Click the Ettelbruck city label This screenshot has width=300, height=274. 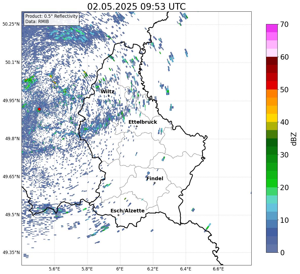pyautogui.click(x=143, y=122)
